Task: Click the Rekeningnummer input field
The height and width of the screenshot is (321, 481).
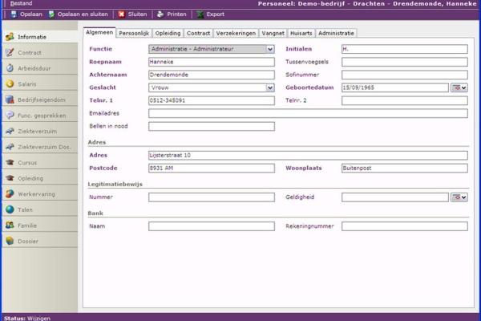Action: coord(404,226)
